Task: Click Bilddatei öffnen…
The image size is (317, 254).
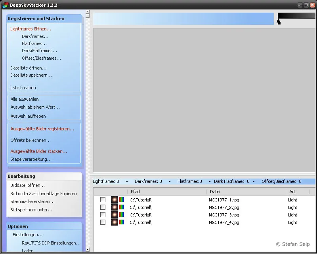Action: click(x=27, y=185)
